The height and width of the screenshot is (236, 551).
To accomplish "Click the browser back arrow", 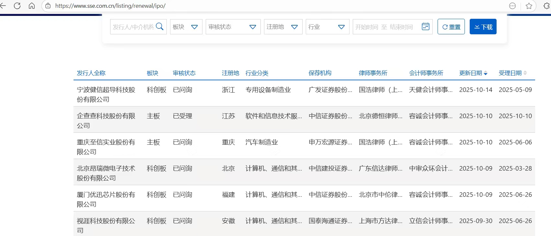I will point(3,6).
